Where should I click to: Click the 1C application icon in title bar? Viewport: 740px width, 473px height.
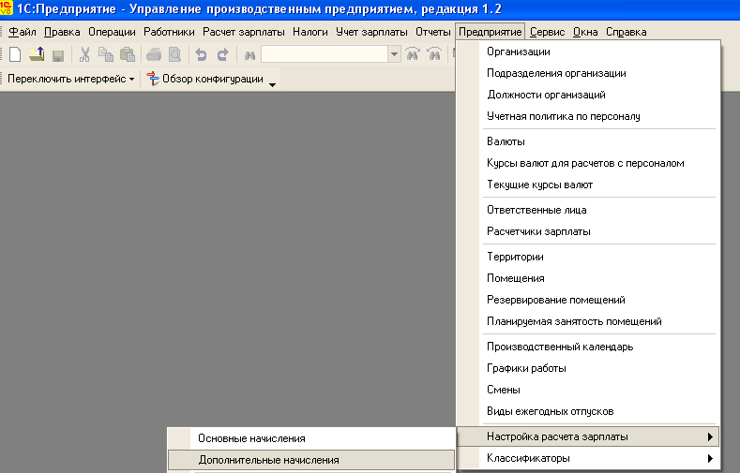(x=7, y=8)
